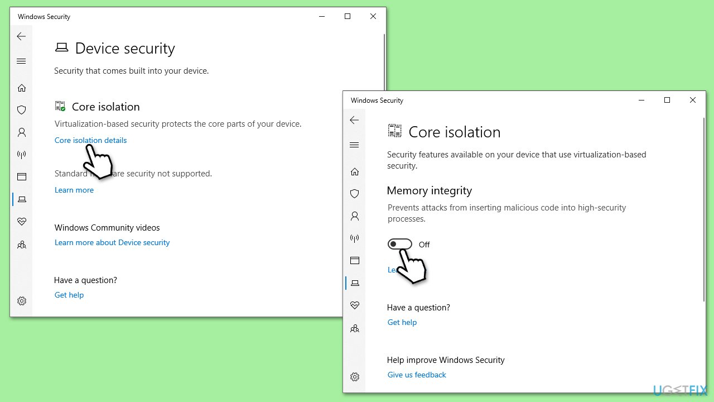This screenshot has width=714, height=402.
Task: Click Learn more about Device security
Action: (x=112, y=242)
